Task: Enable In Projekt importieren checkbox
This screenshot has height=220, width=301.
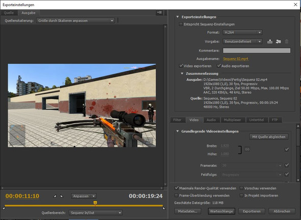Action: 241,195
